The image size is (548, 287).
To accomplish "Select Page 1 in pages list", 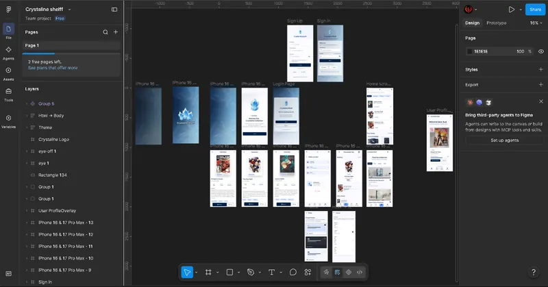I will (71, 45).
